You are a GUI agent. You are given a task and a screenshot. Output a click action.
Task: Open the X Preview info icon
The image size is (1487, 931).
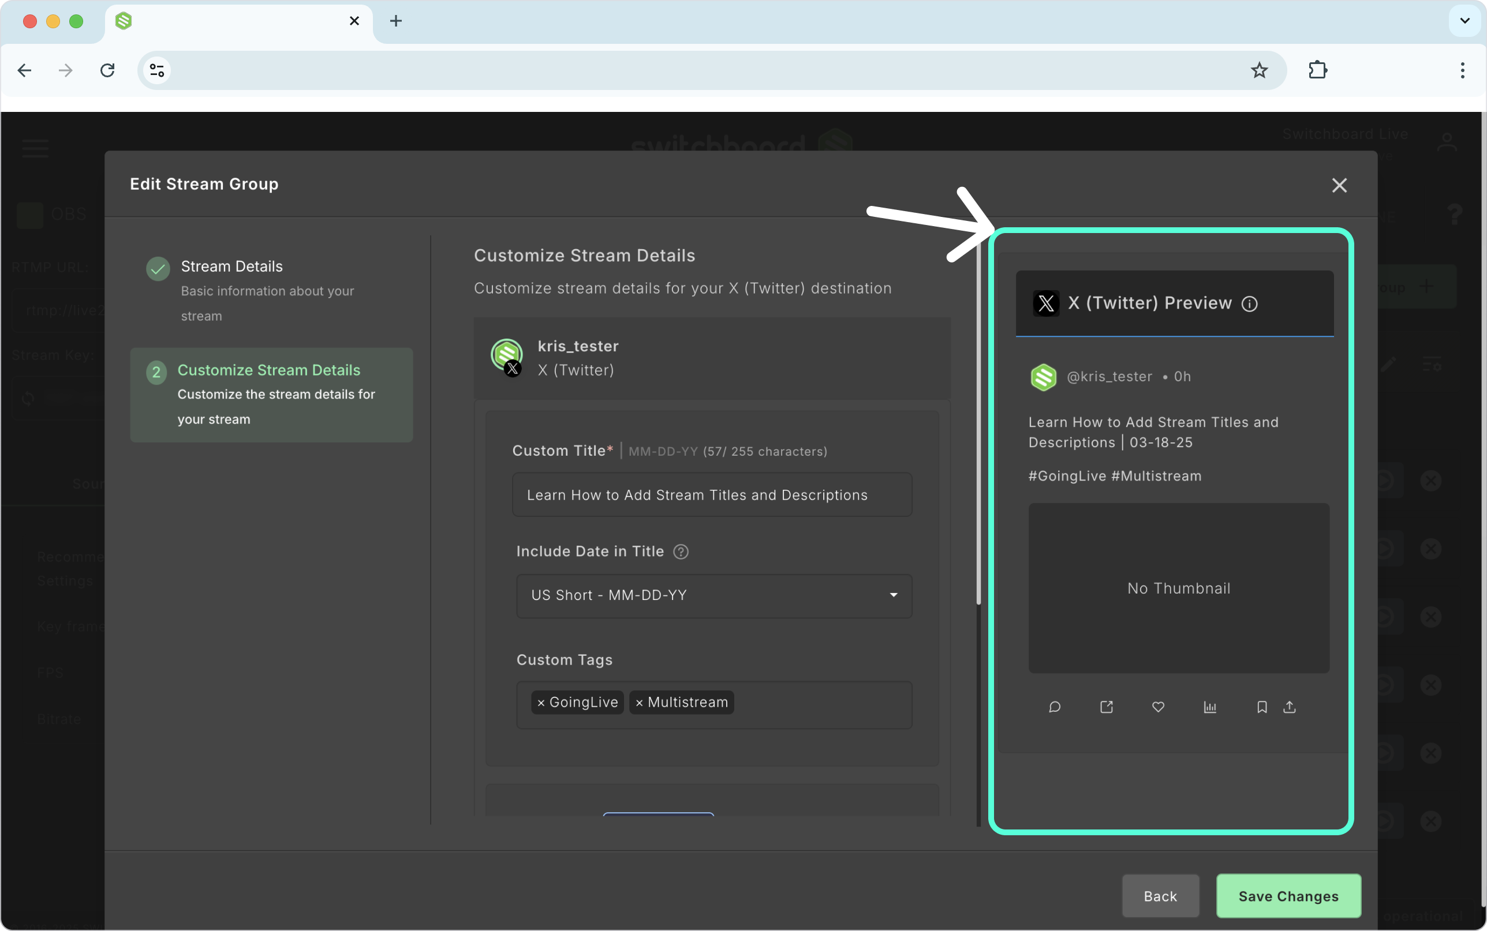pyautogui.click(x=1250, y=303)
